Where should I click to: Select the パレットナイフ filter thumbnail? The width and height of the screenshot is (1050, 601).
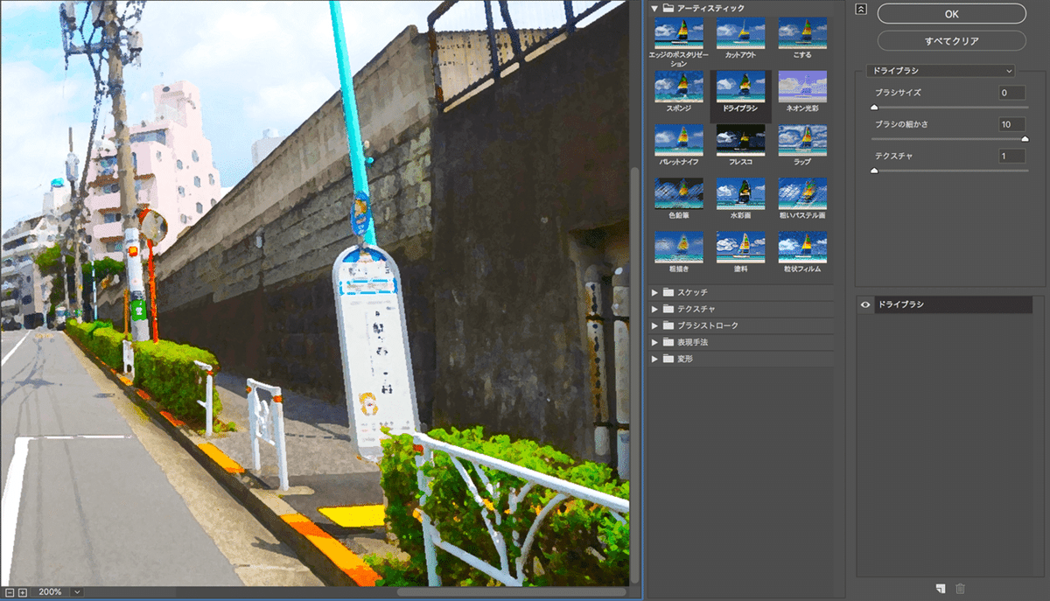click(679, 140)
